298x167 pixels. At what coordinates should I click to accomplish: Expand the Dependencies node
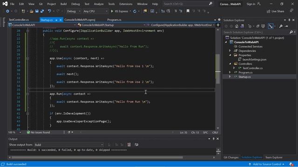[230, 51]
